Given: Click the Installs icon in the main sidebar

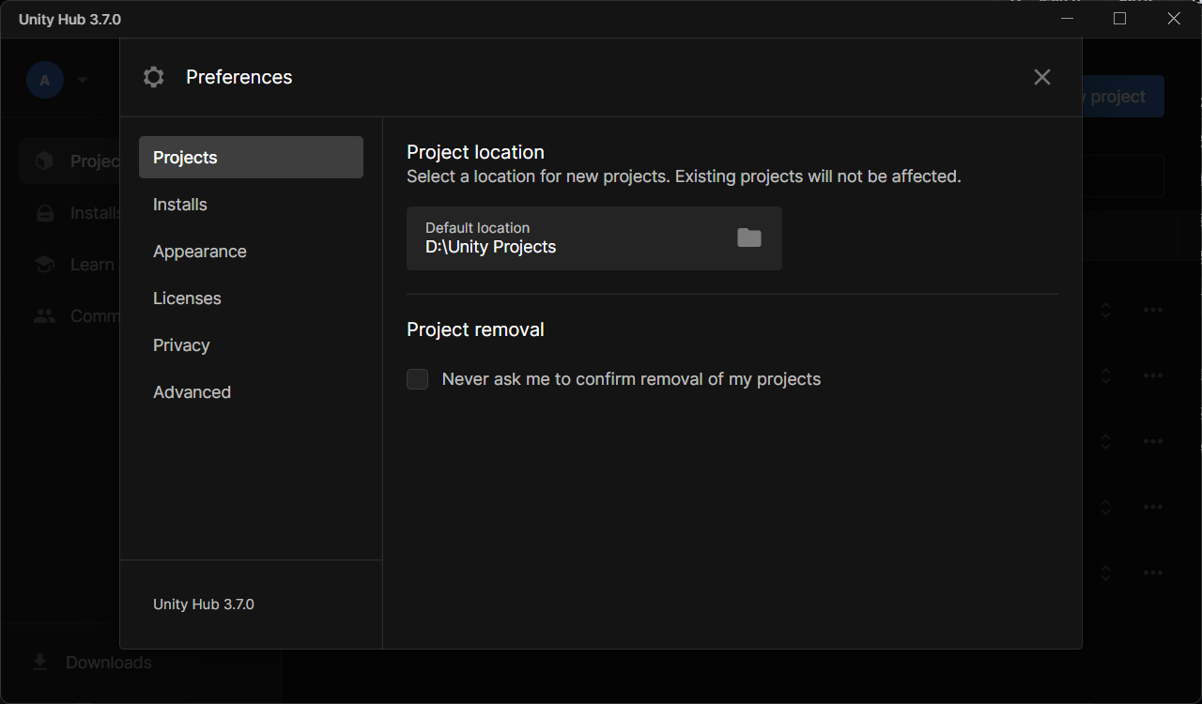Looking at the screenshot, I should 44,213.
